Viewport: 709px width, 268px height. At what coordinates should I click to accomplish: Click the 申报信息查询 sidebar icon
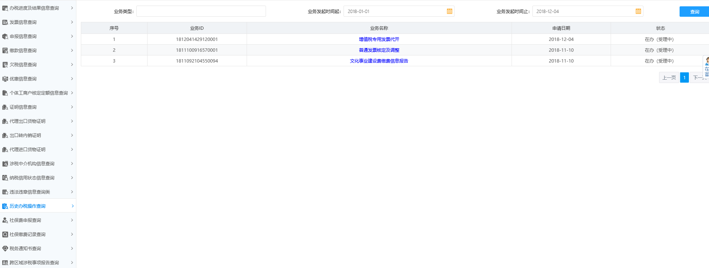(5, 36)
